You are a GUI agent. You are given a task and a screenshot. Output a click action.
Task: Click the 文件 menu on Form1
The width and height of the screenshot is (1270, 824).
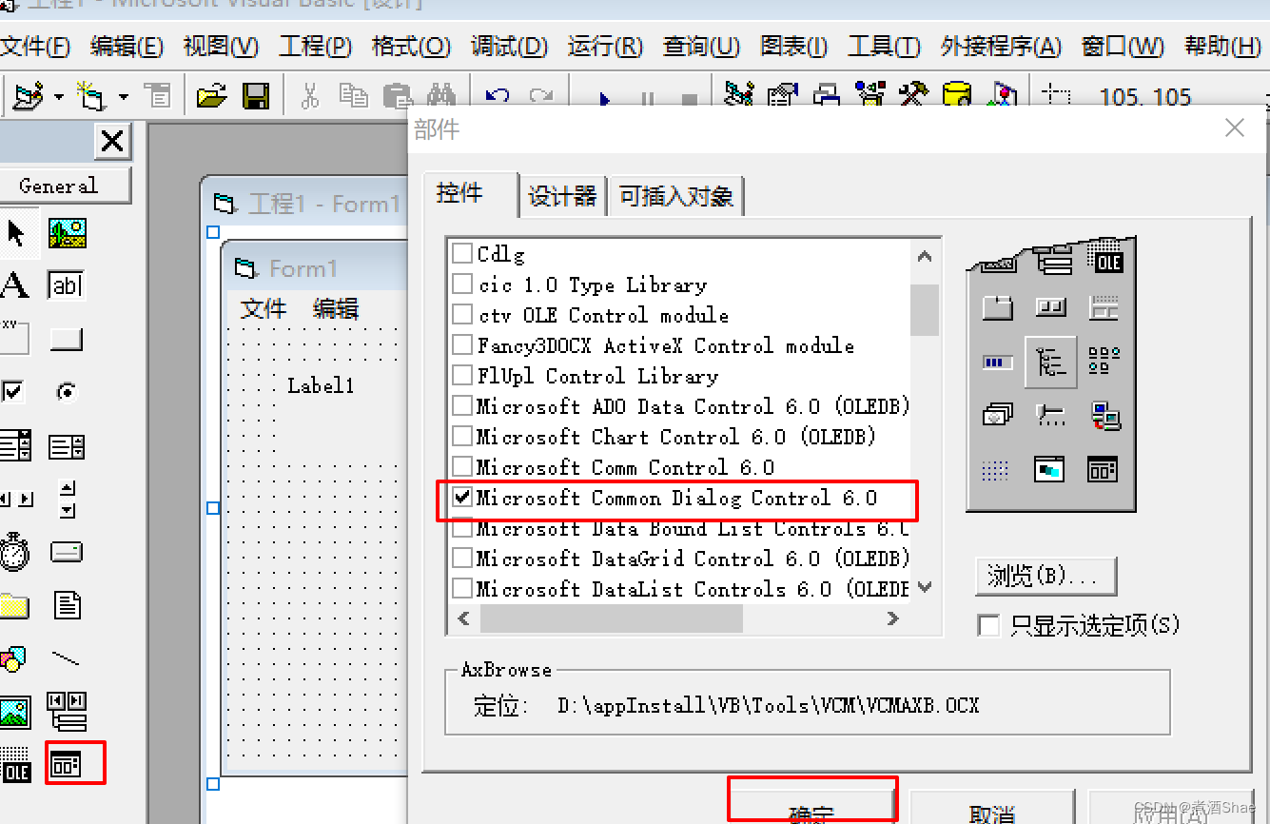264,308
